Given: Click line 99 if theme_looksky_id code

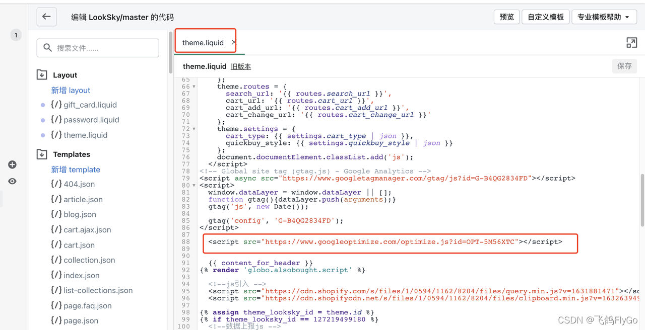Looking at the screenshot, I should (x=289, y=319).
